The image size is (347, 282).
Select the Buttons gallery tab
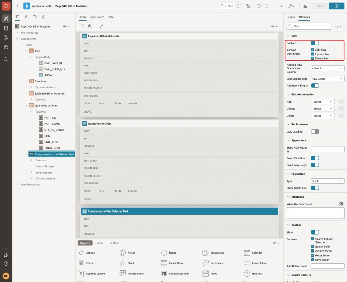pos(115,243)
